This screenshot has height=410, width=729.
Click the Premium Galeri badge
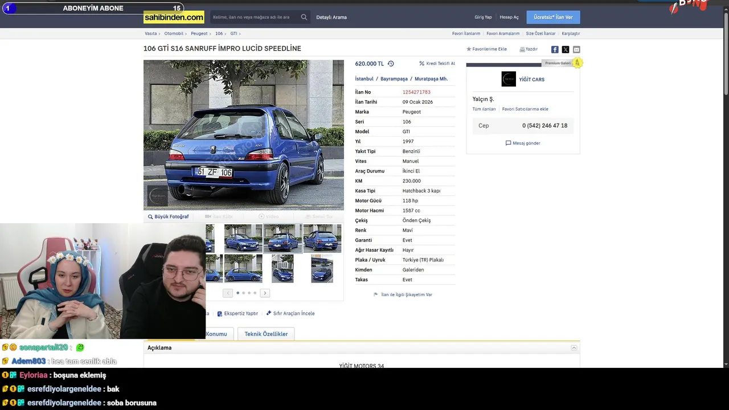[x=558, y=63]
